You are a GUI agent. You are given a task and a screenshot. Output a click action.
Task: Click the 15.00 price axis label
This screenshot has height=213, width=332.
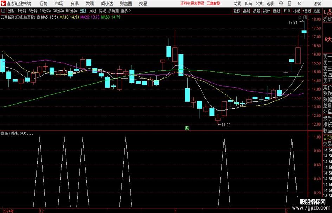point(316,72)
